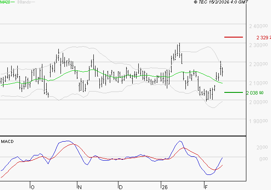The height and width of the screenshot is (190, 271).
Task: Click the 26 year marker on time axis
Action: (165, 187)
